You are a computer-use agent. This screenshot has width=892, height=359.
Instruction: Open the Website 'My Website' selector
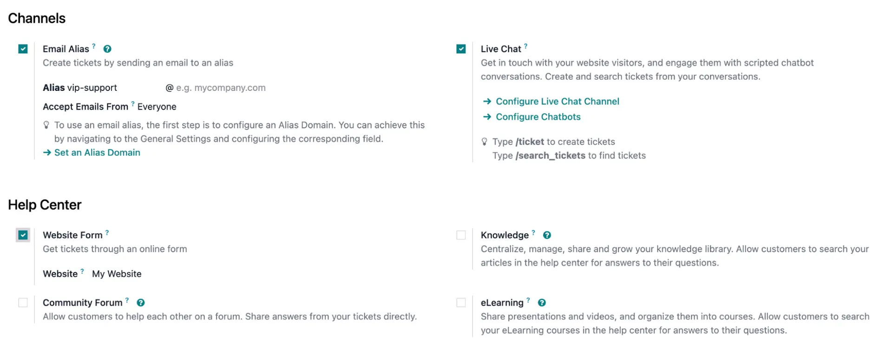(x=117, y=274)
